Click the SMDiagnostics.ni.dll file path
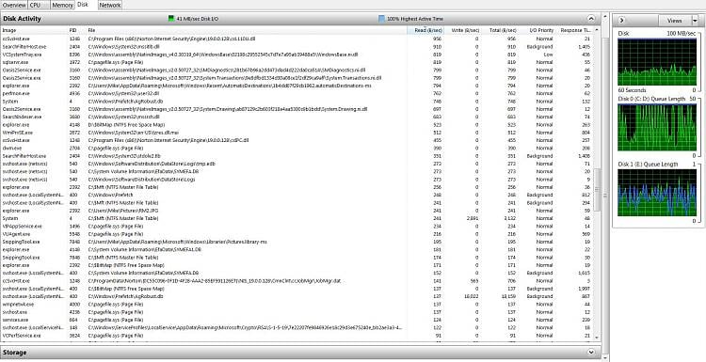This screenshot has width=706, height=362. (x=227, y=71)
